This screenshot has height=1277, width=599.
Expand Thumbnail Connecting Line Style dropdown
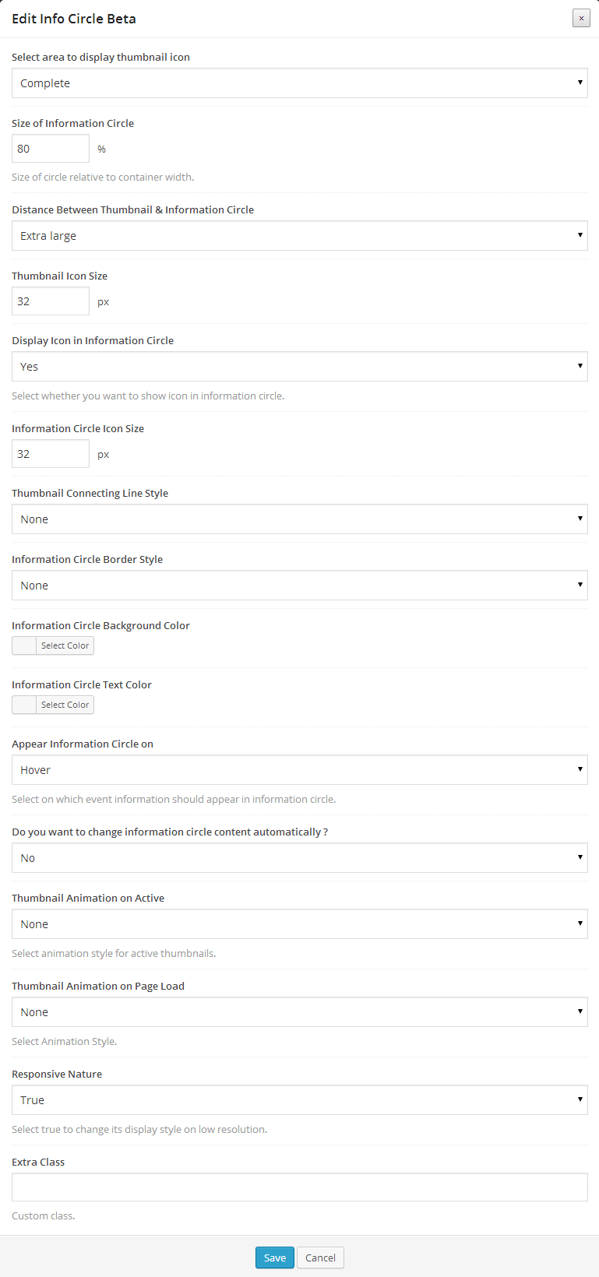point(299,519)
